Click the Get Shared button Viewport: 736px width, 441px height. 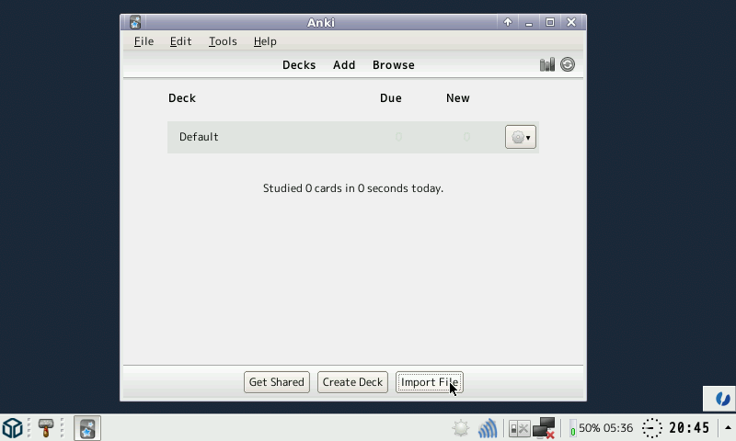pos(277,382)
